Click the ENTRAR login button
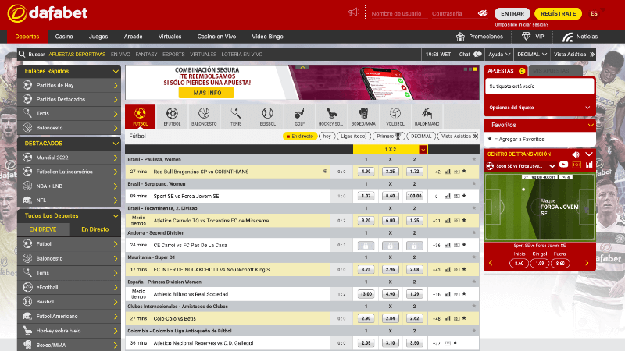 point(512,13)
